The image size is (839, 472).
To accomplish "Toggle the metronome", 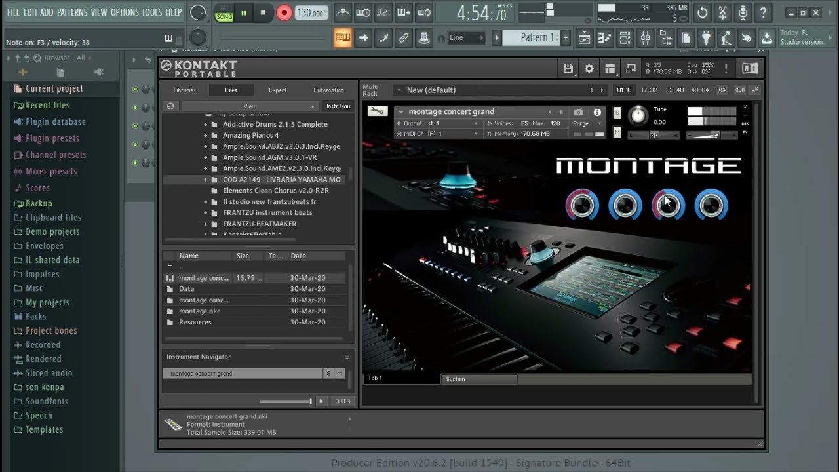I will [x=342, y=12].
